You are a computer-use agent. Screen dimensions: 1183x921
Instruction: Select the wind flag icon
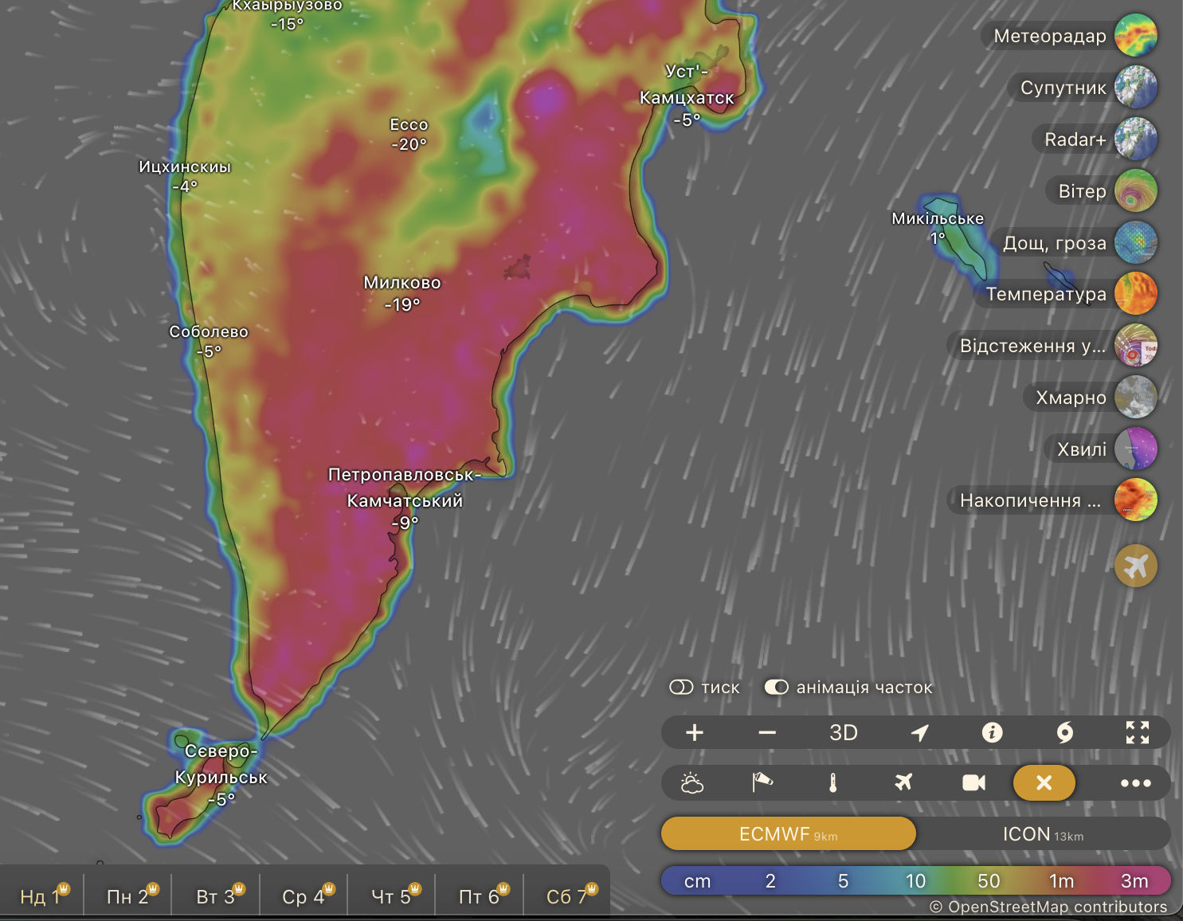pyautogui.click(x=762, y=783)
